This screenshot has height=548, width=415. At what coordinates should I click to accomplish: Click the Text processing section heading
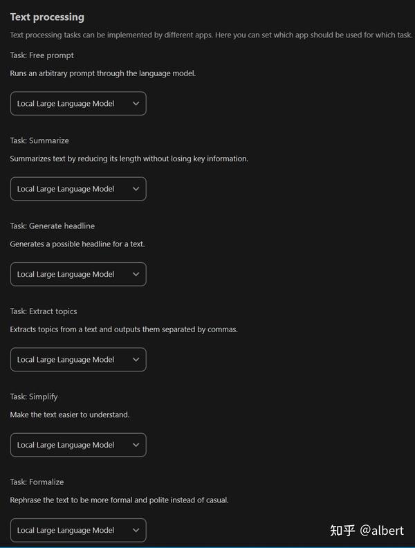pyautogui.click(x=47, y=17)
